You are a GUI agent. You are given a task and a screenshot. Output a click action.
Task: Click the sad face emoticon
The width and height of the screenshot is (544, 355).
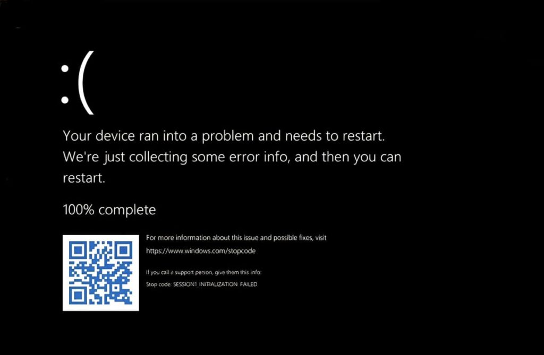click(x=77, y=82)
